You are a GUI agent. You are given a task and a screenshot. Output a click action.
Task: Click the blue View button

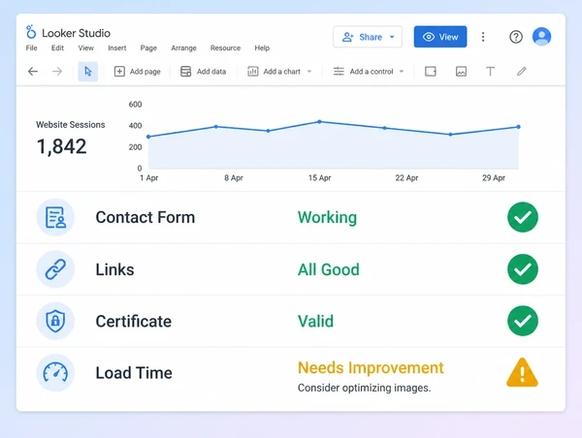pyautogui.click(x=440, y=37)
